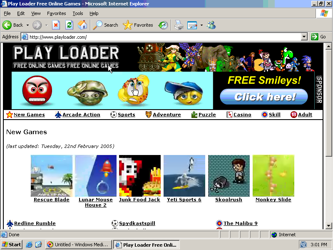Open the History clock icon
The width and height of the screenshot is (333, 250).
163,25
